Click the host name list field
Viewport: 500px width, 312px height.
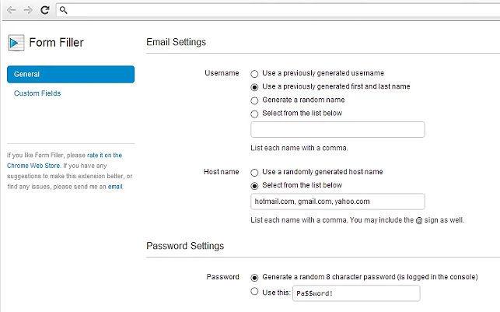(337, 202)
